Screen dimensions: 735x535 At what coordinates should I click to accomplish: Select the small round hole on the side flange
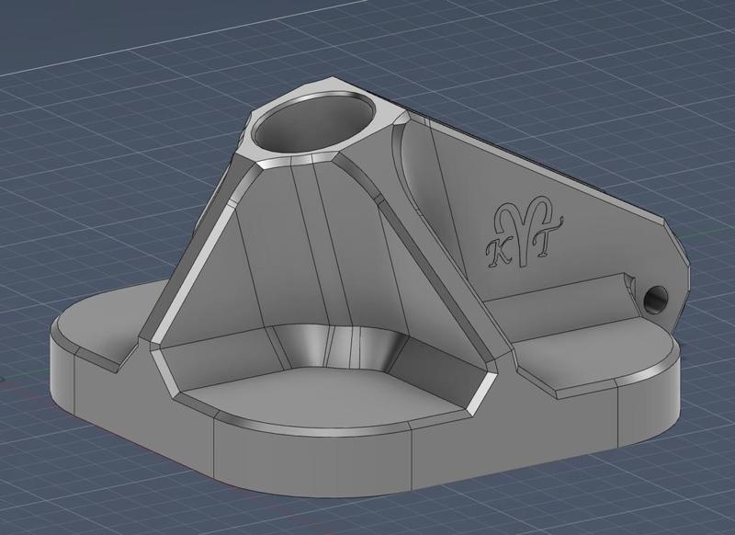click(655, 298)
